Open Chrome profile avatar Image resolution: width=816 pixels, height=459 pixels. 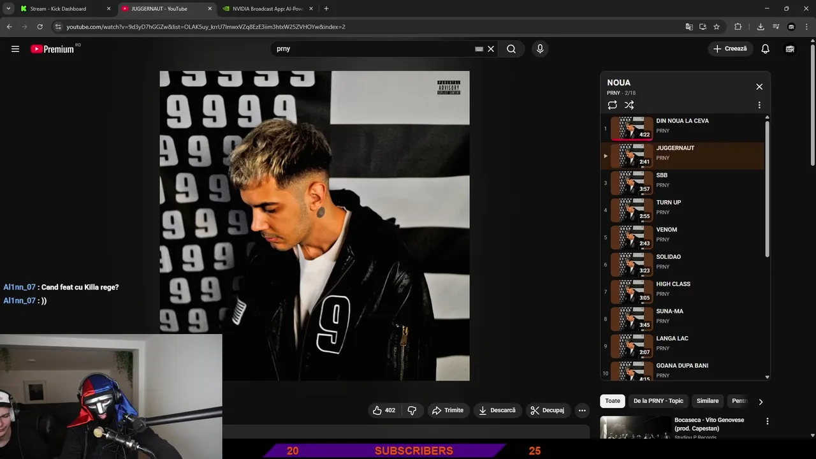click(x=791, y=27)
